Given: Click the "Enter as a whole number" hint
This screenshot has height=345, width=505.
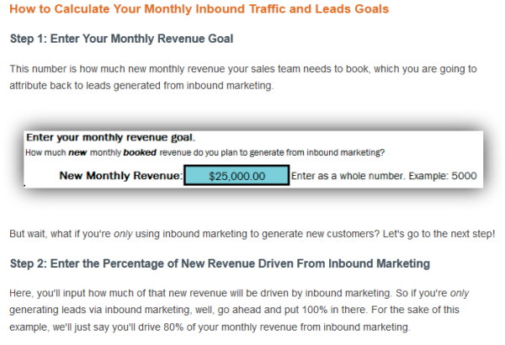Looking at the screenshot, I should point(359,177).
